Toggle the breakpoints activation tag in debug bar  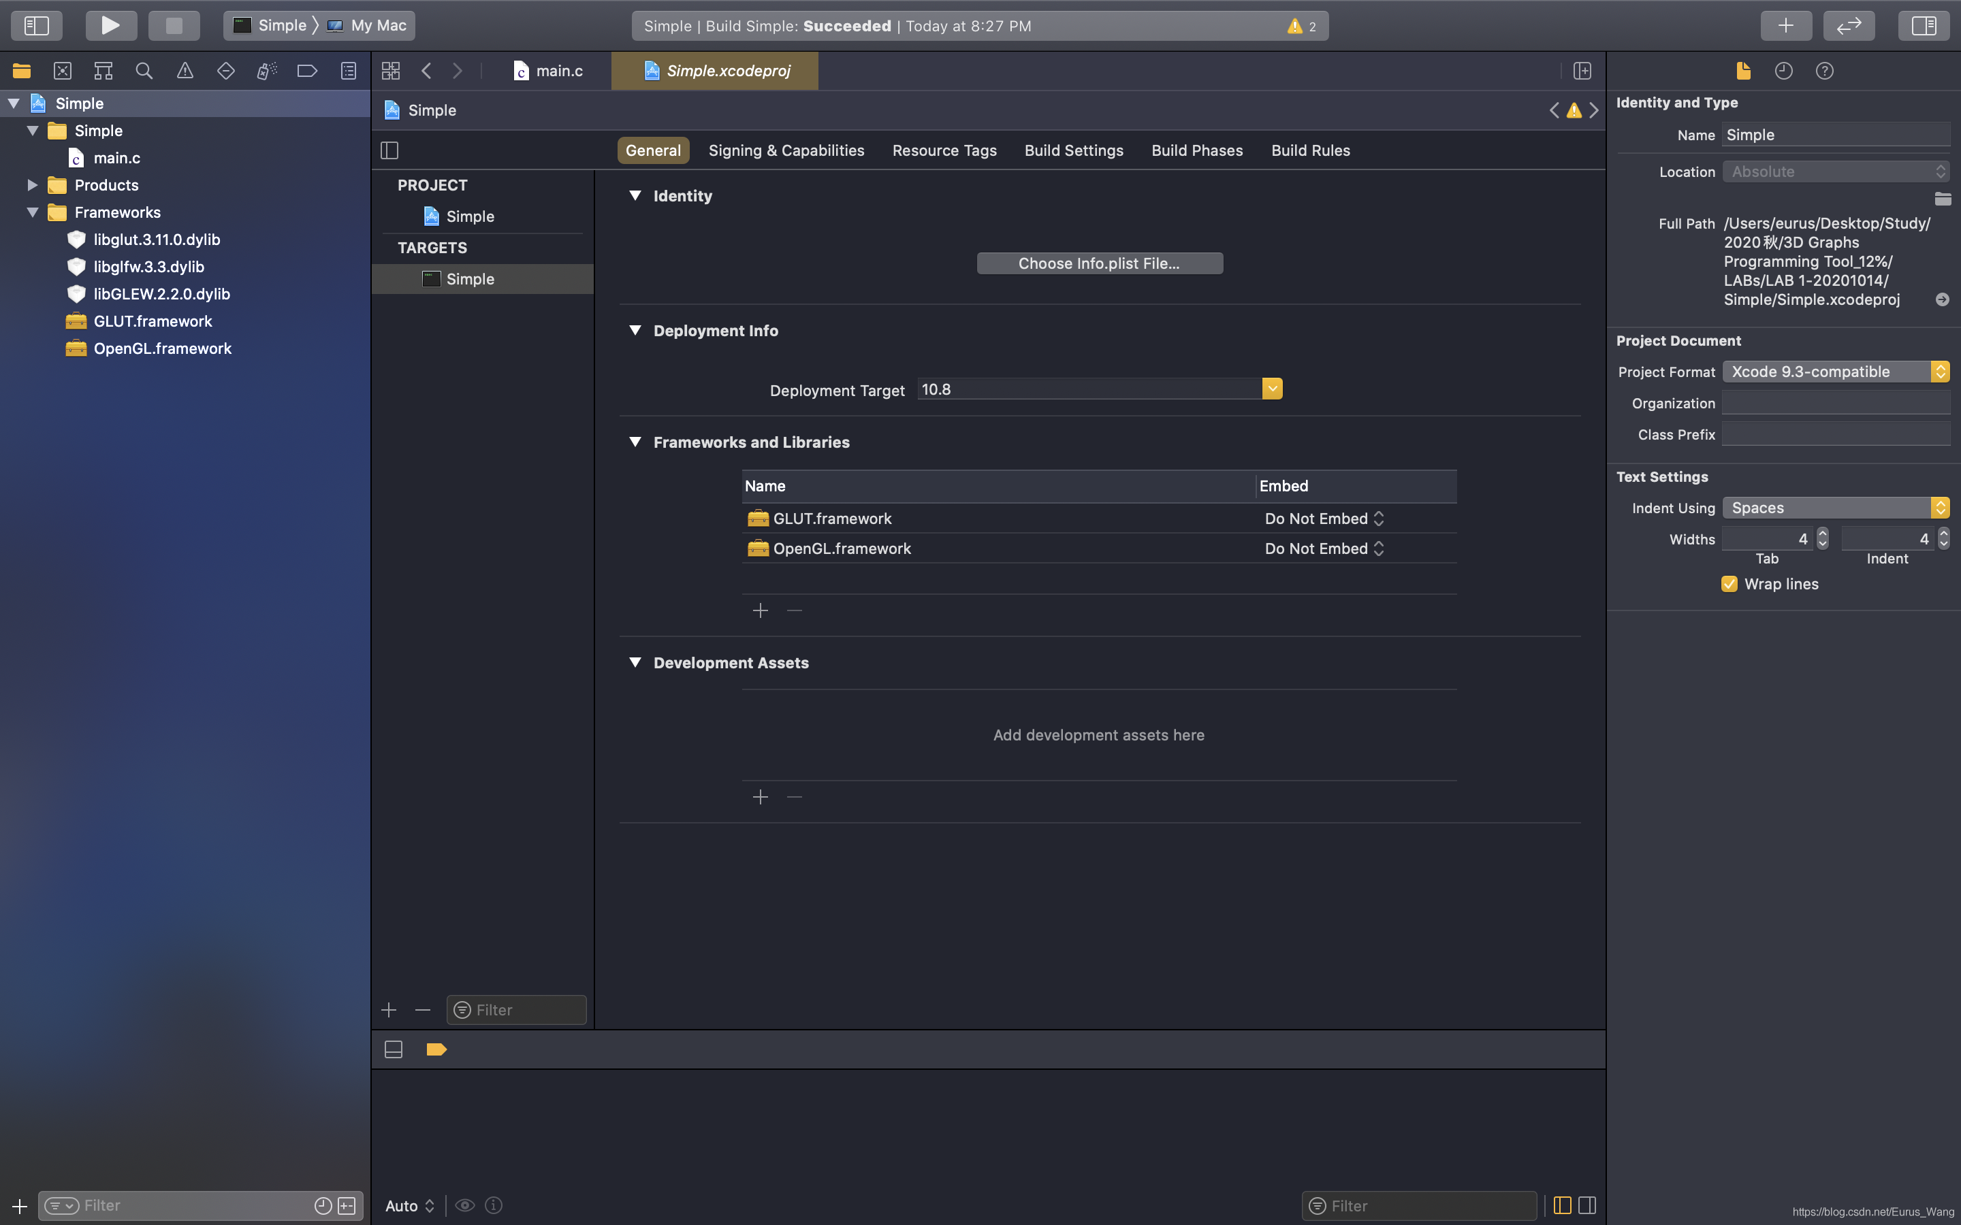click(436, 1049)
